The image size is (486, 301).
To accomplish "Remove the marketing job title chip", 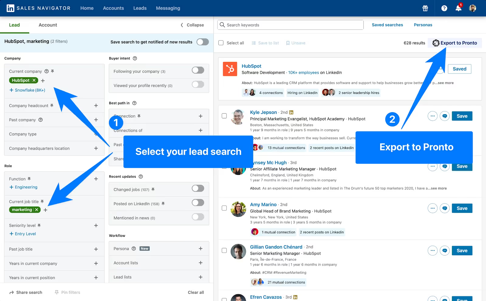I will click(x=36, y=210).
